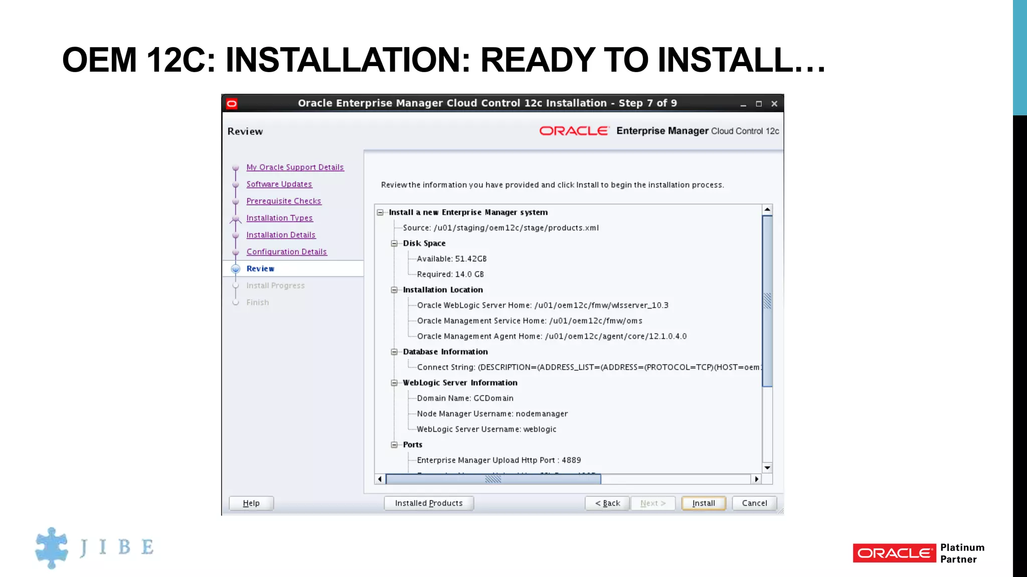
Task: Select WebLogic Server Username row
Action: pyautogui.click(x=486, y=429)
